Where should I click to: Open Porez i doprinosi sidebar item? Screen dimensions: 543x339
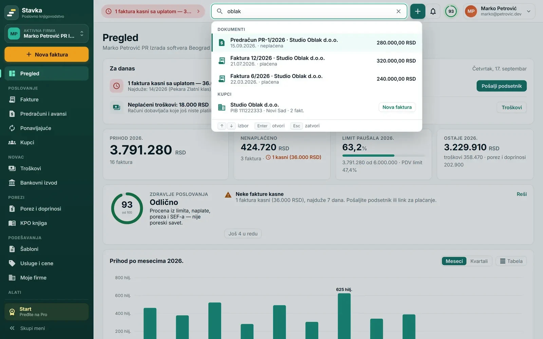(46, 209)
